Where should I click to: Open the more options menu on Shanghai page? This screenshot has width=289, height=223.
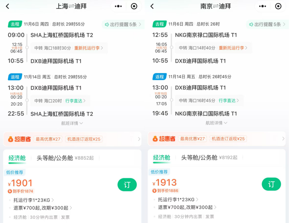(118, 6)
